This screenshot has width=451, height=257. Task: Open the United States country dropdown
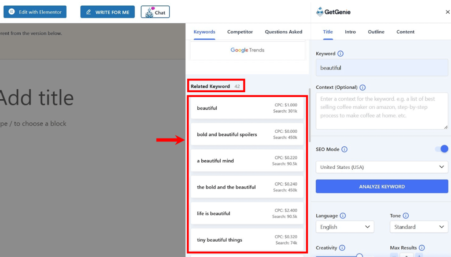pos(382,167)
